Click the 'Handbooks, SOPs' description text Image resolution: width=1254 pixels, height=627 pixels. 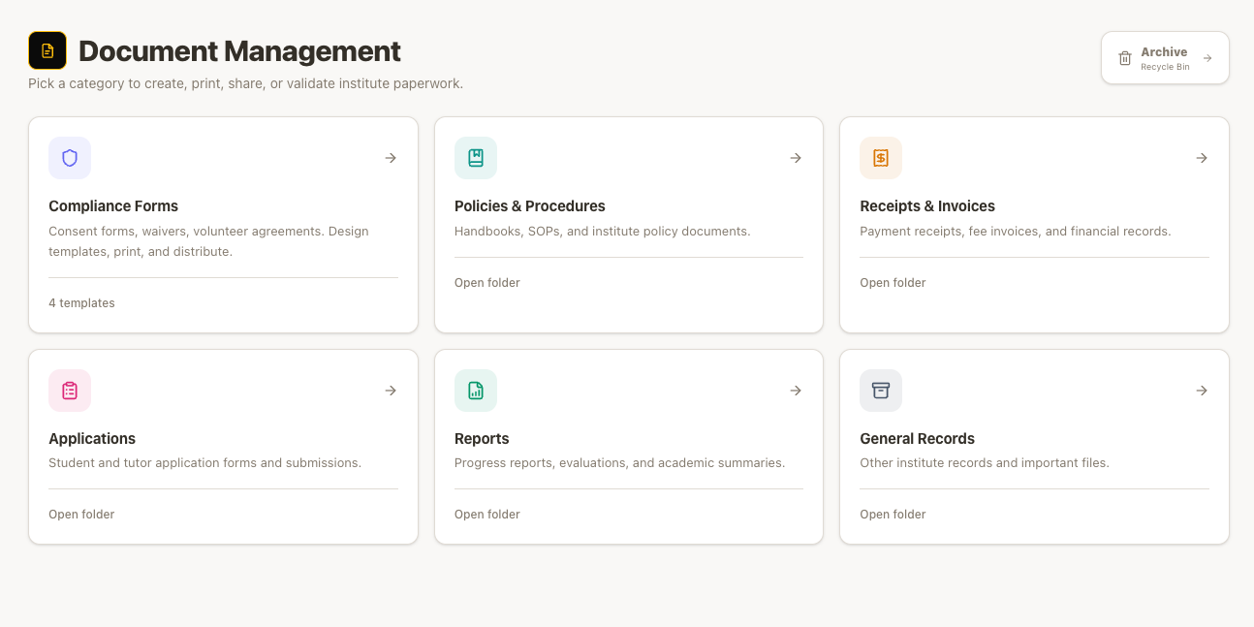point(603,232)
